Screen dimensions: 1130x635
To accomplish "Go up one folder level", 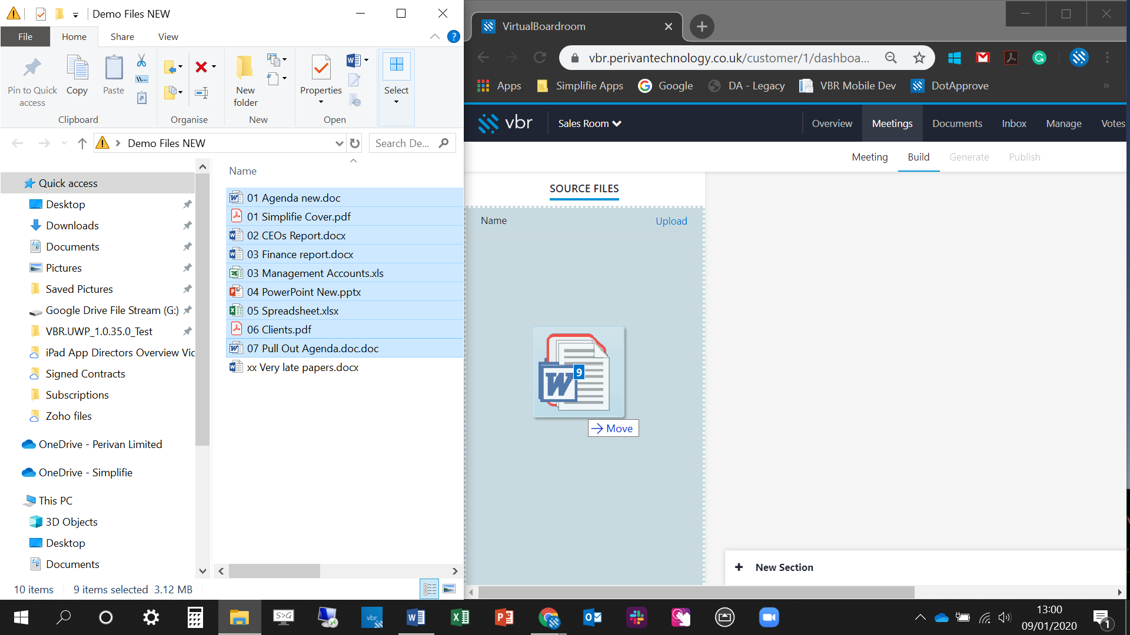I will (x=82, y=143).
